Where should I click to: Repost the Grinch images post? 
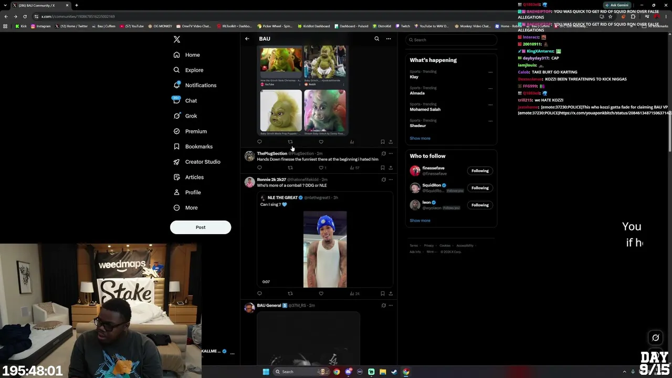pos(290,142)
